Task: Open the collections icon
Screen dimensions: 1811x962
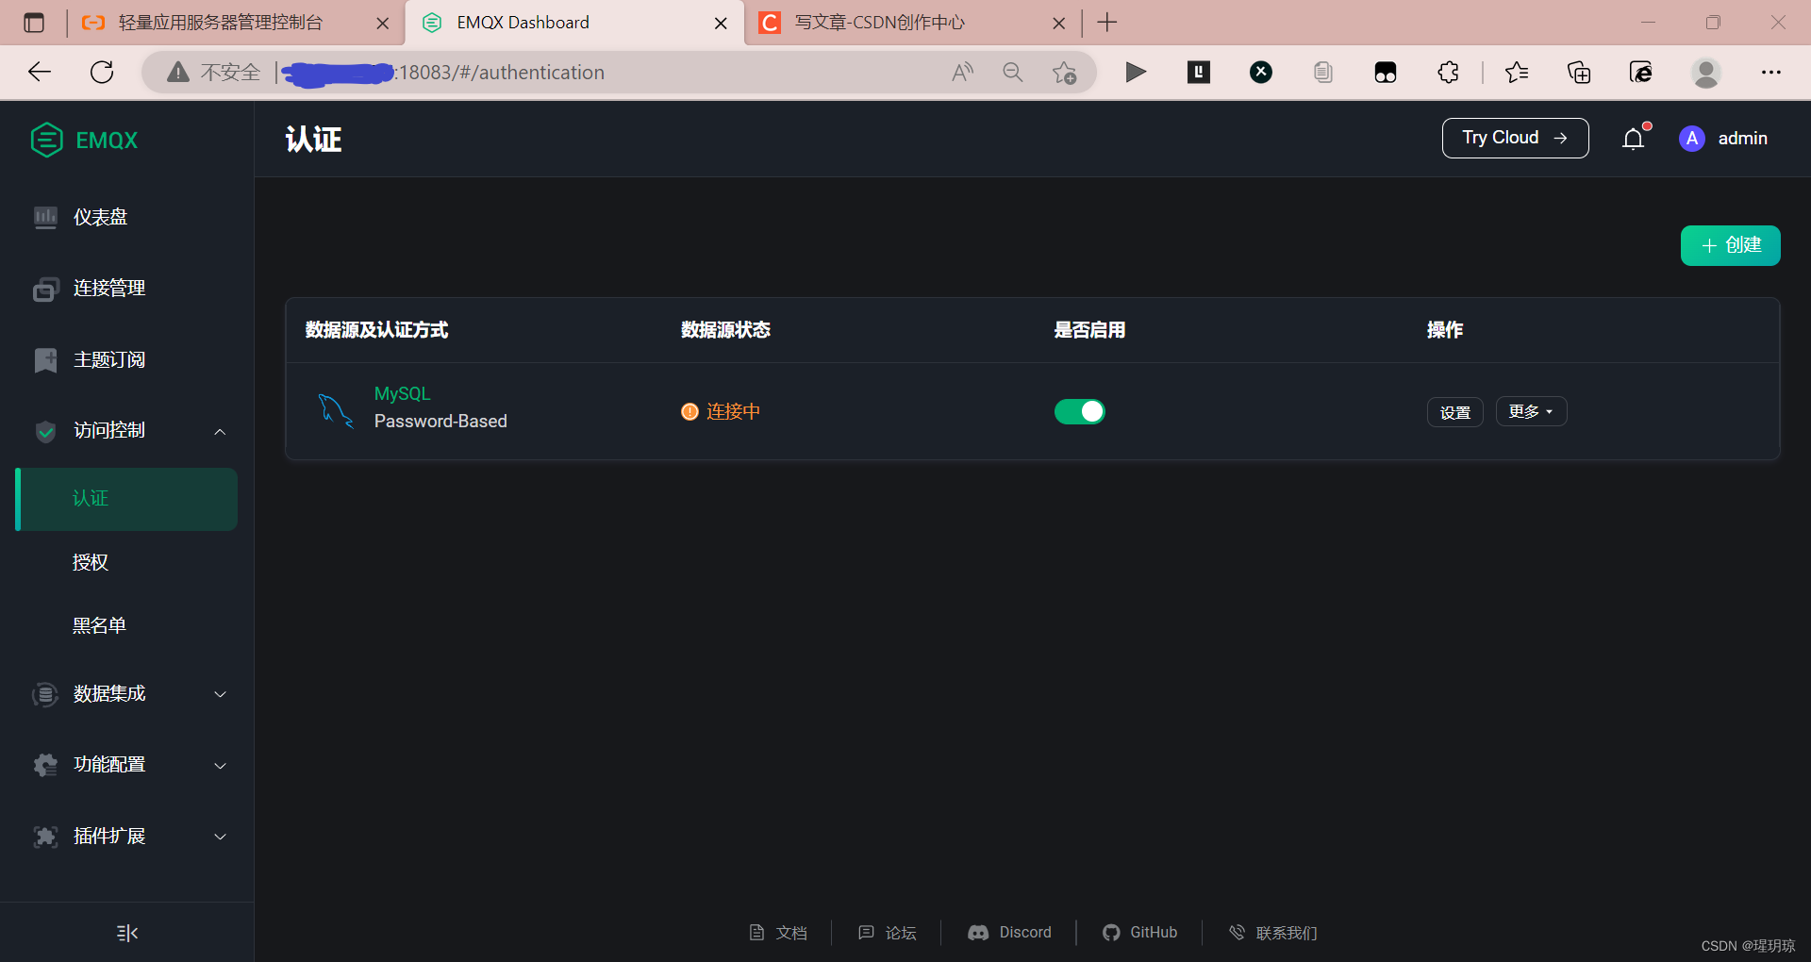Action: coord(1579,72)
